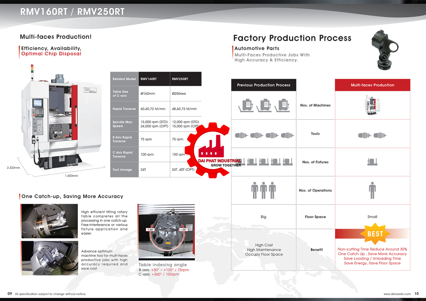This screenshot has width=426, height=301.
Task: Select the red Multi-faces Production header
Action: click(372, 85)
